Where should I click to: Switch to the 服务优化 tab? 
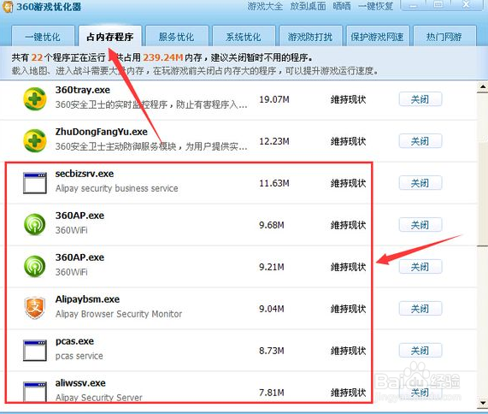[x=176, y=37]
